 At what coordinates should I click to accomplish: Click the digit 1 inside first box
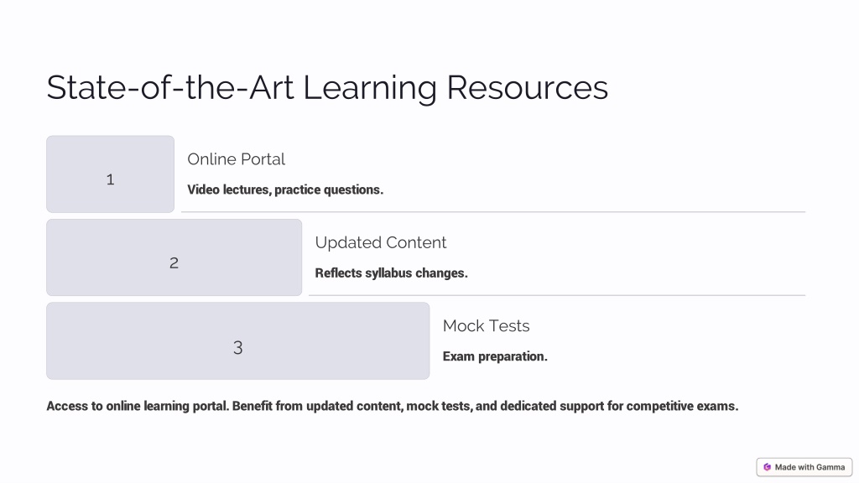[110, 179]
